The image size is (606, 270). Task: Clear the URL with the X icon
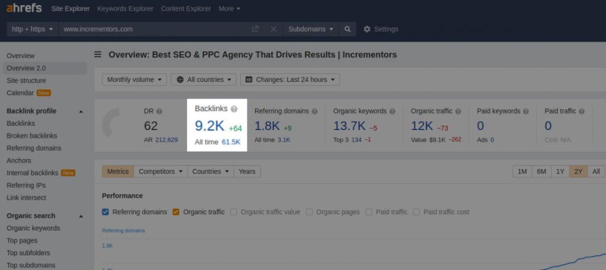click(273, 29)
